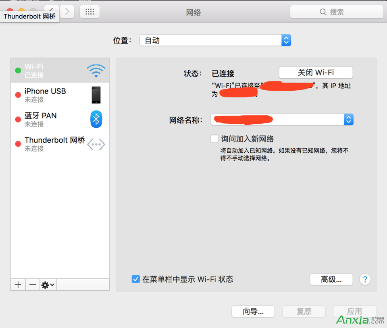This screenshot has width=387, height=328.
Task: Click the 未连接 status under iPhone USB
Action: point(34,100)
